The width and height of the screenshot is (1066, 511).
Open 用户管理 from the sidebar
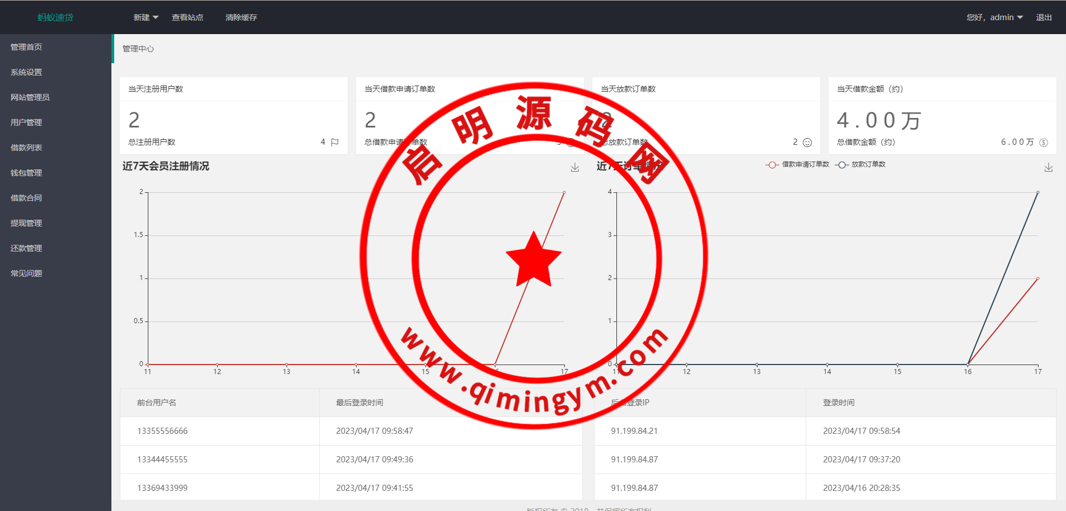coord(26,122)
